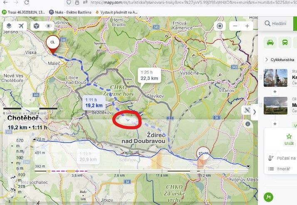Click the Víska village label
Image resolution: width=297 pixels, height=205 pixels.
click(x=31, y=52)
